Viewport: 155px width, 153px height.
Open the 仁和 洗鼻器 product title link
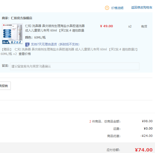(55, 28)
